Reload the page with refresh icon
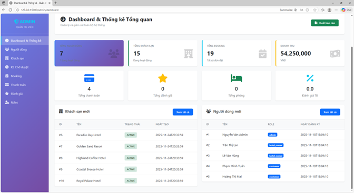Image resolution: width=354 pixels, height=193 pixels. point(10,10)
